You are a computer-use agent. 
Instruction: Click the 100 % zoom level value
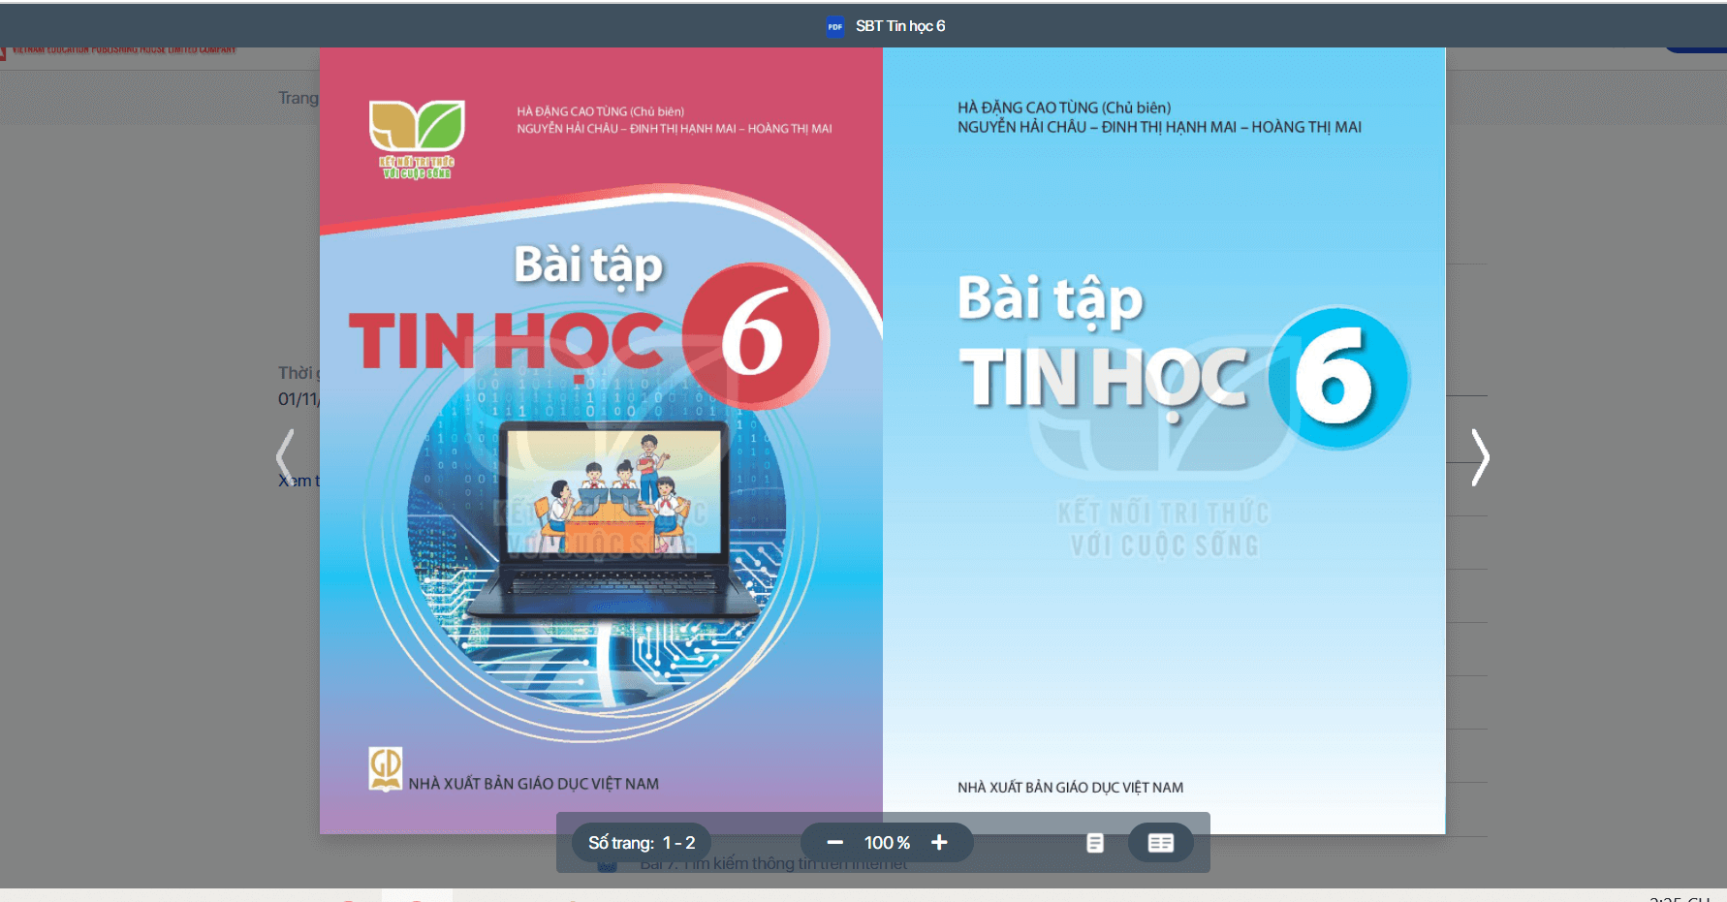click(x=887, y=843)
